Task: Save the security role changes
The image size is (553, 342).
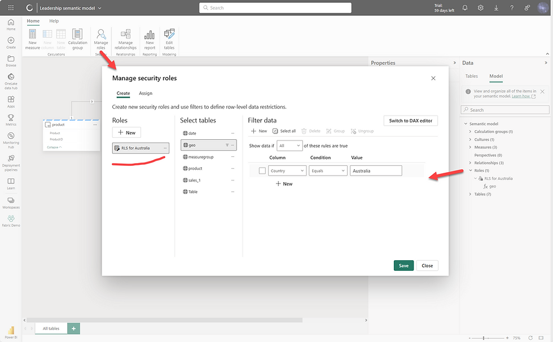Action: coord(403,265)
